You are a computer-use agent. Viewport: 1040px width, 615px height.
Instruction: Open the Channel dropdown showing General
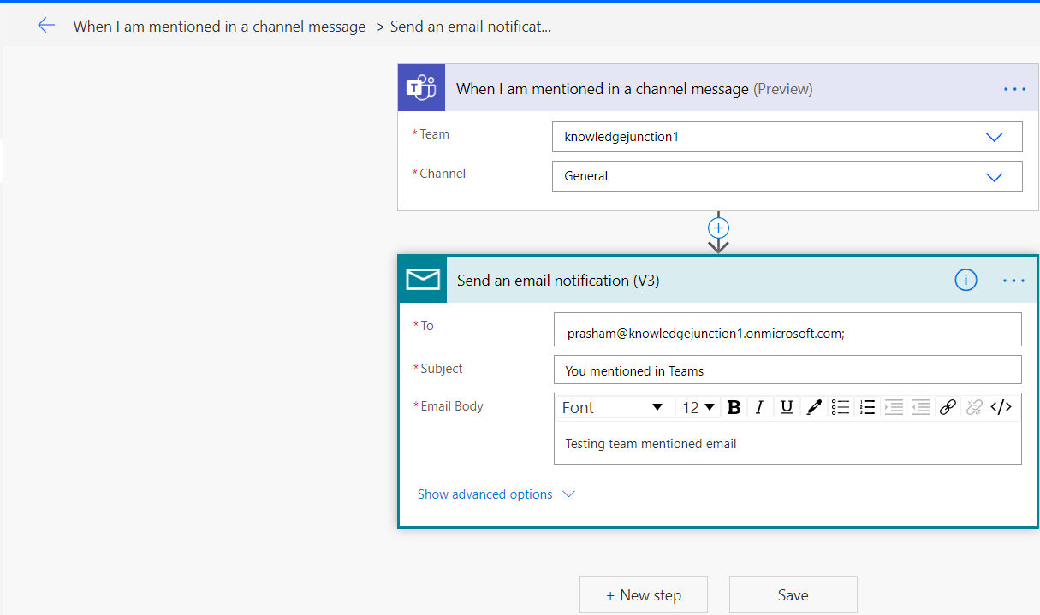[x=787, y=176]
